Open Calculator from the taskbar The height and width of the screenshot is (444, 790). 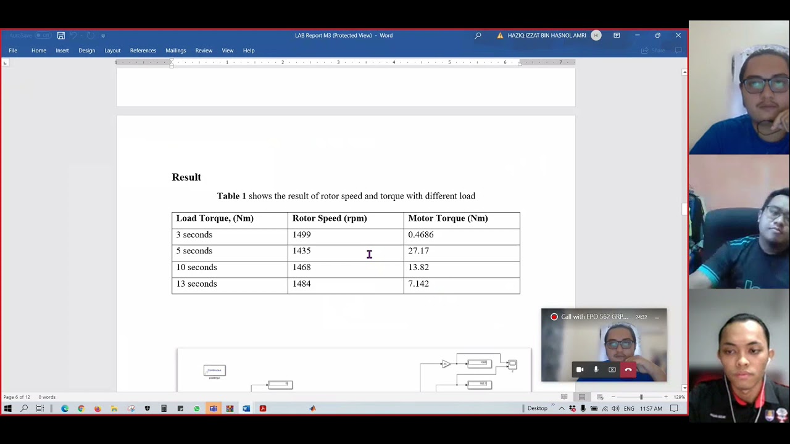[164, 408]
